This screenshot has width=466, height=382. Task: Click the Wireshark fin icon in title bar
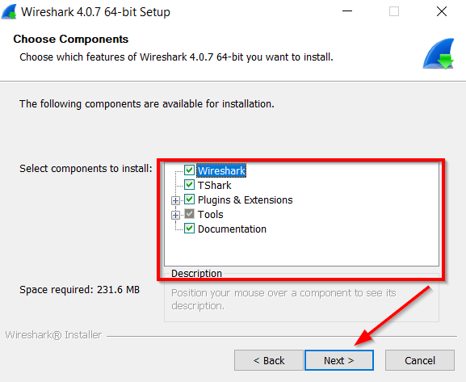click(9, 12)
